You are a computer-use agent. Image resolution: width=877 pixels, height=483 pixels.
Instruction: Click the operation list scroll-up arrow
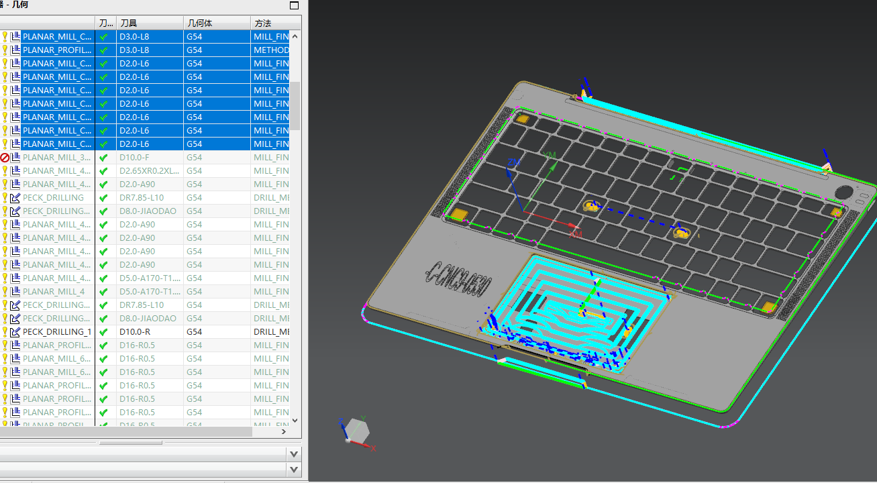(295, 36)
